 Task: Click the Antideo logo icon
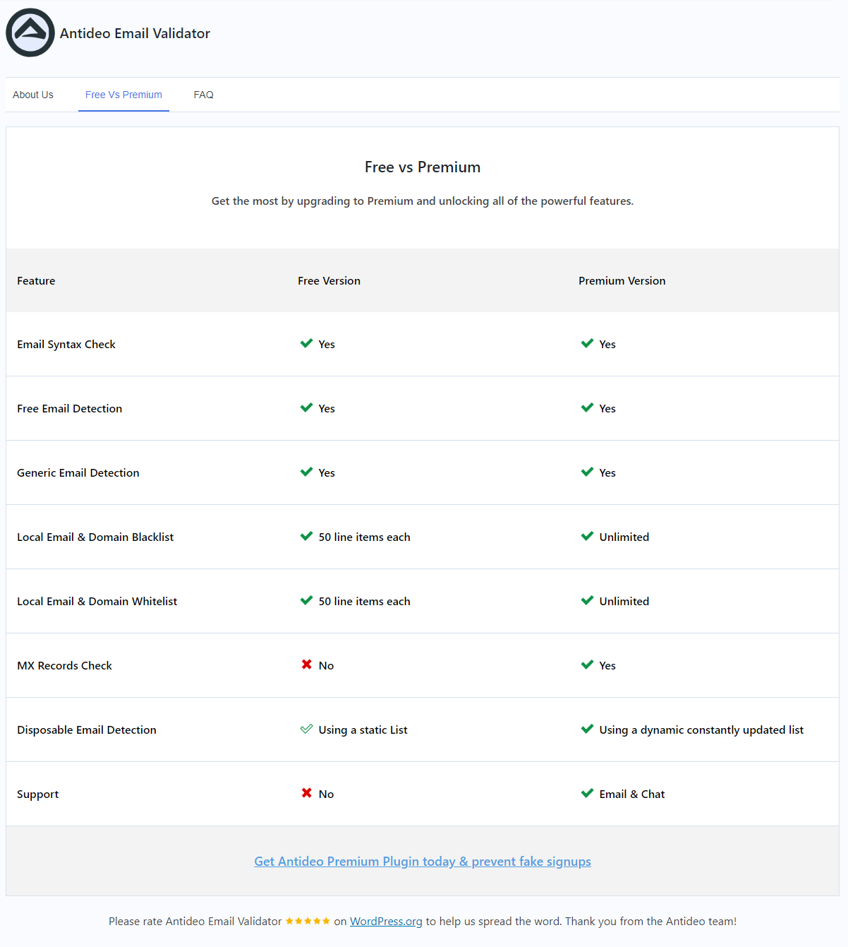tap(30, 32)
